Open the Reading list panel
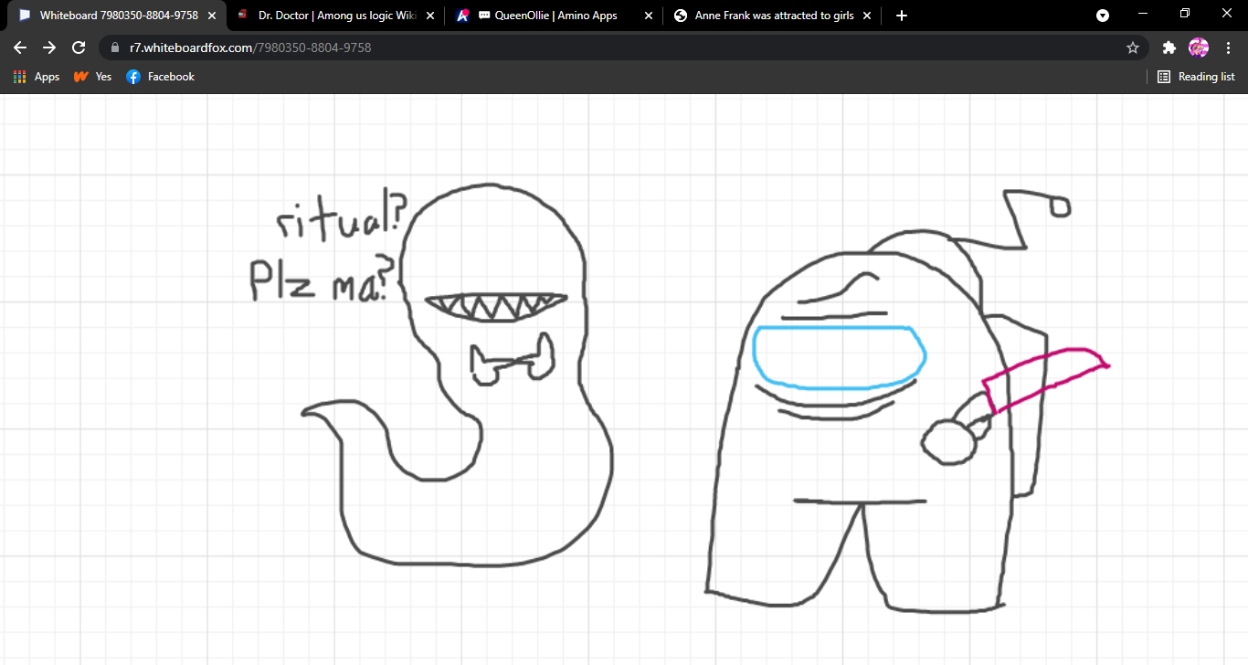Screen dimensions: 1248x665 pos(1196,77)
